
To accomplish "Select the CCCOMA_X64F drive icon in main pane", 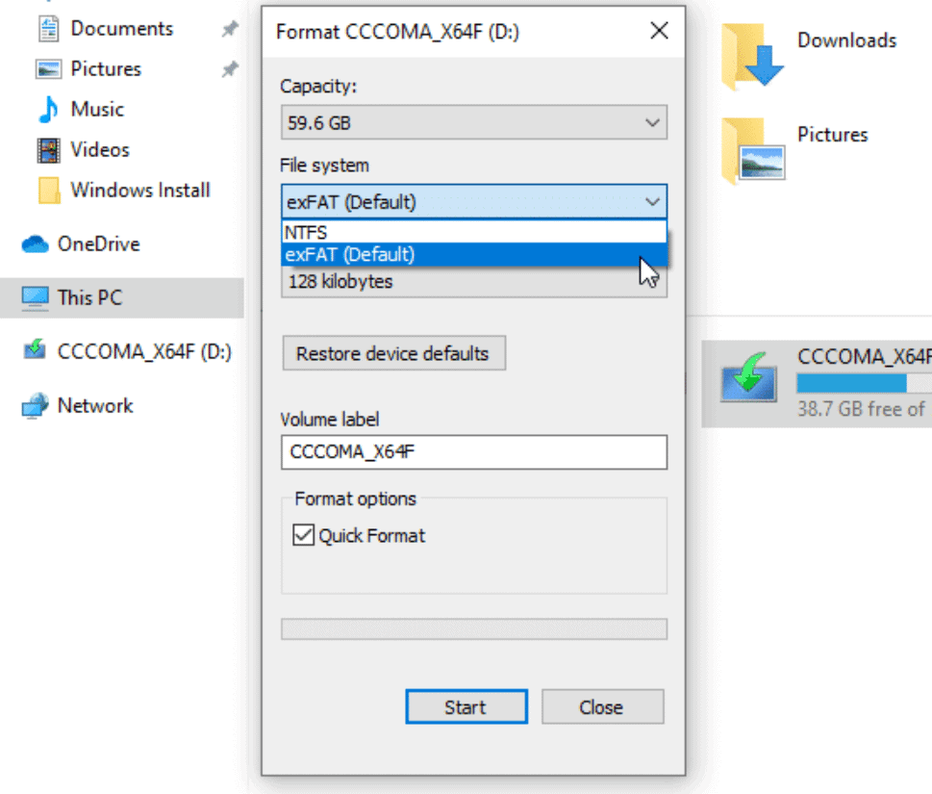I will pyautogui.click(x=748, y=379).
